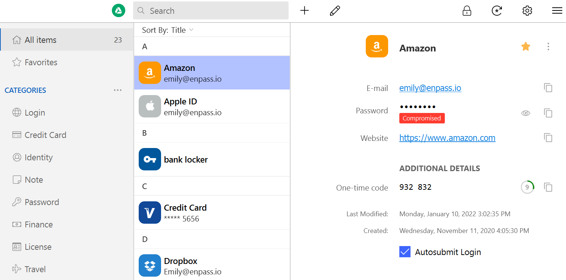Click the plus icon to add an item

coord(305,10)
